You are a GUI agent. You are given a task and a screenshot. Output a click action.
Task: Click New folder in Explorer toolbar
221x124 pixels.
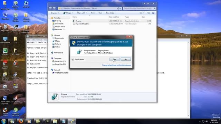(x=110, y=13)
